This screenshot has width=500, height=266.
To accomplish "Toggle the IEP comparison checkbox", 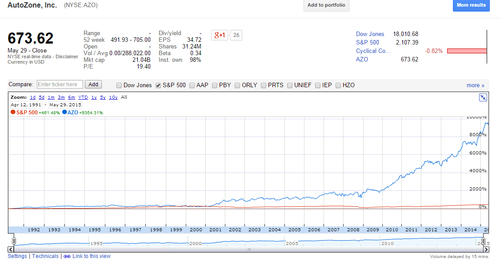I will pos(318,85).
